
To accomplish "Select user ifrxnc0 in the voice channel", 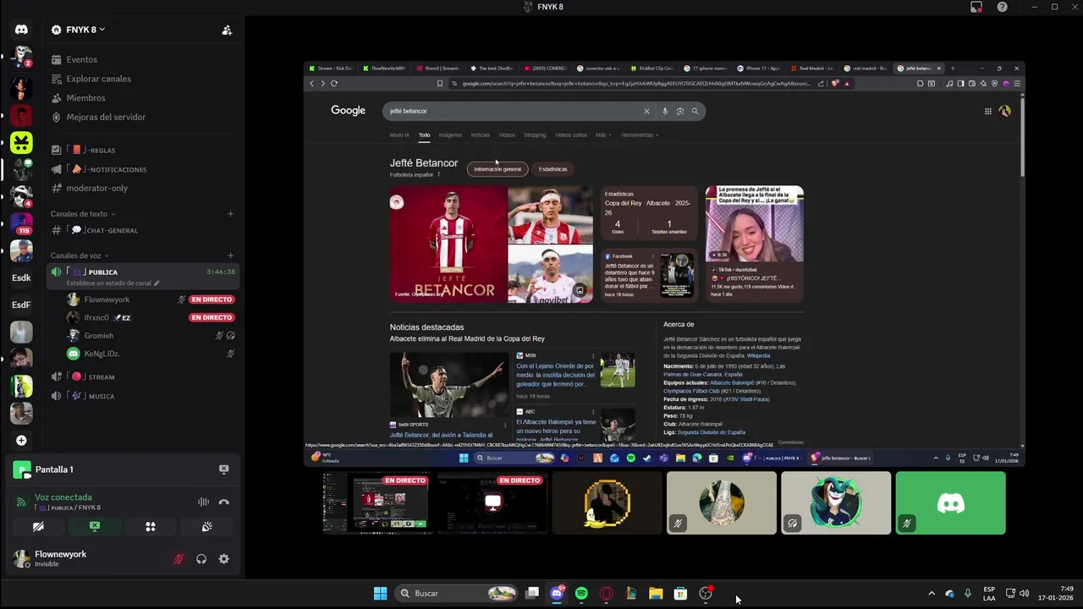I will click(x=96, y=317).
